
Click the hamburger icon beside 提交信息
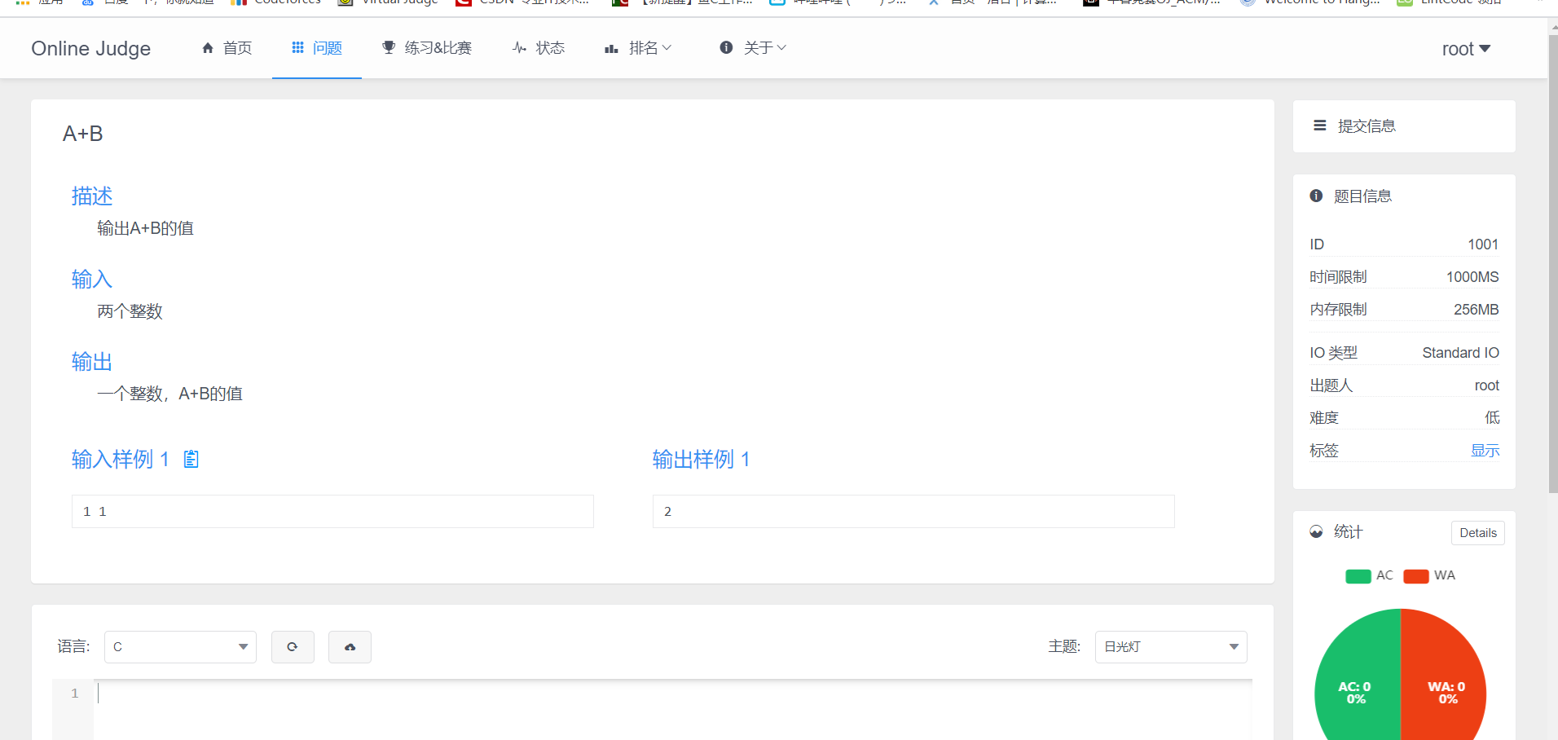[x=1318, y=125]
